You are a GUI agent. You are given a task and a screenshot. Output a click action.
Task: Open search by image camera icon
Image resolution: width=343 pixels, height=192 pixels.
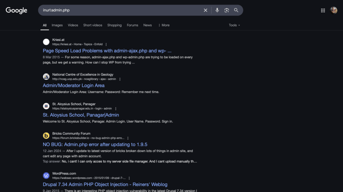click(x=227, y=10)
